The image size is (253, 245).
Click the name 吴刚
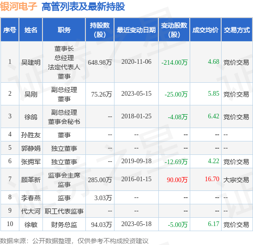point(31,94)
